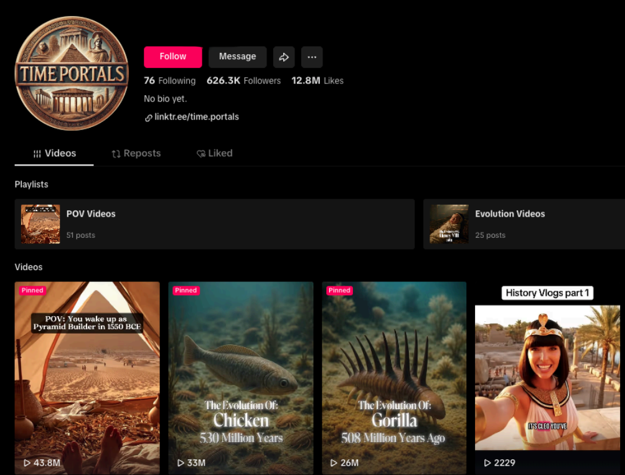Click the Pinned badge on Chicken video

pyautogui.click(x=186, y=290)
